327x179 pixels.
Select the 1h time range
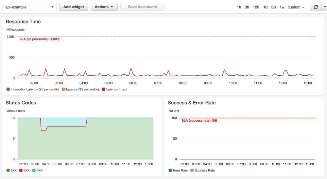pyautogui.click(x=239, y=7)
